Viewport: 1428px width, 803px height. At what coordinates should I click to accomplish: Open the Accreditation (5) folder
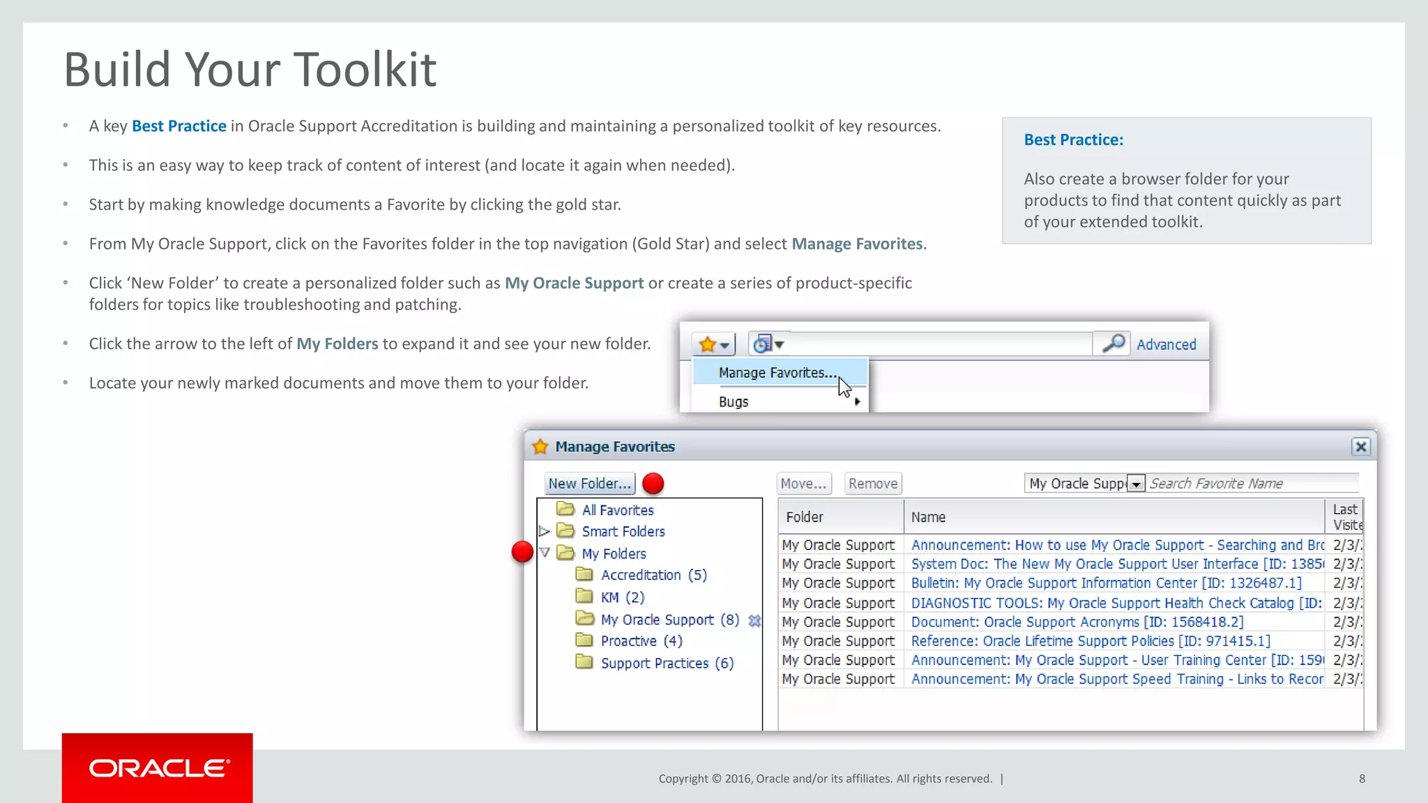[x=654, y=575]
